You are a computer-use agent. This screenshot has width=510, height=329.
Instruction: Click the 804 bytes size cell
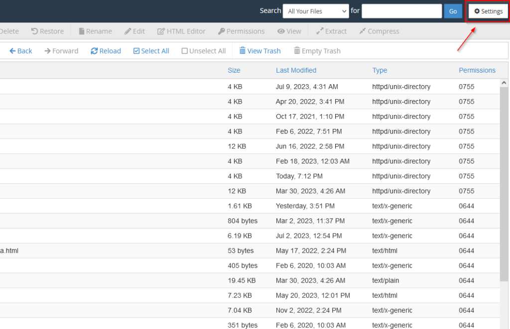click(x=243, y=221)
